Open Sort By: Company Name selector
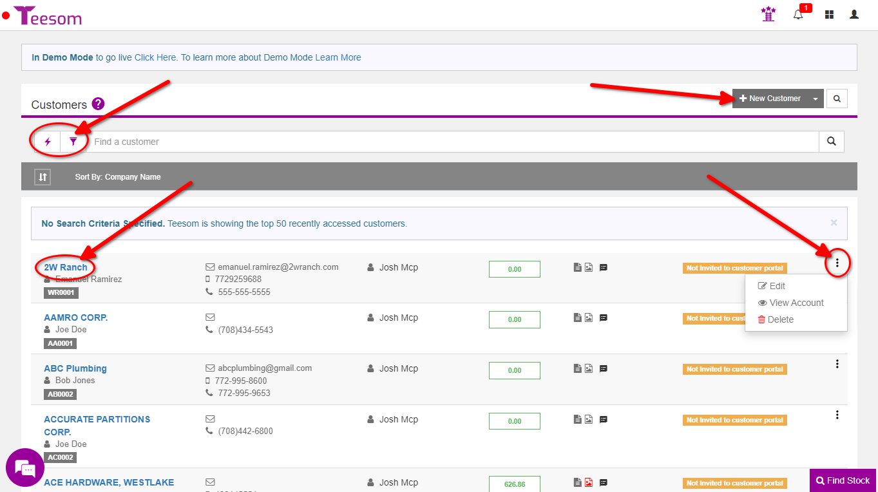878x492 pixels. (x=118, y=176)
